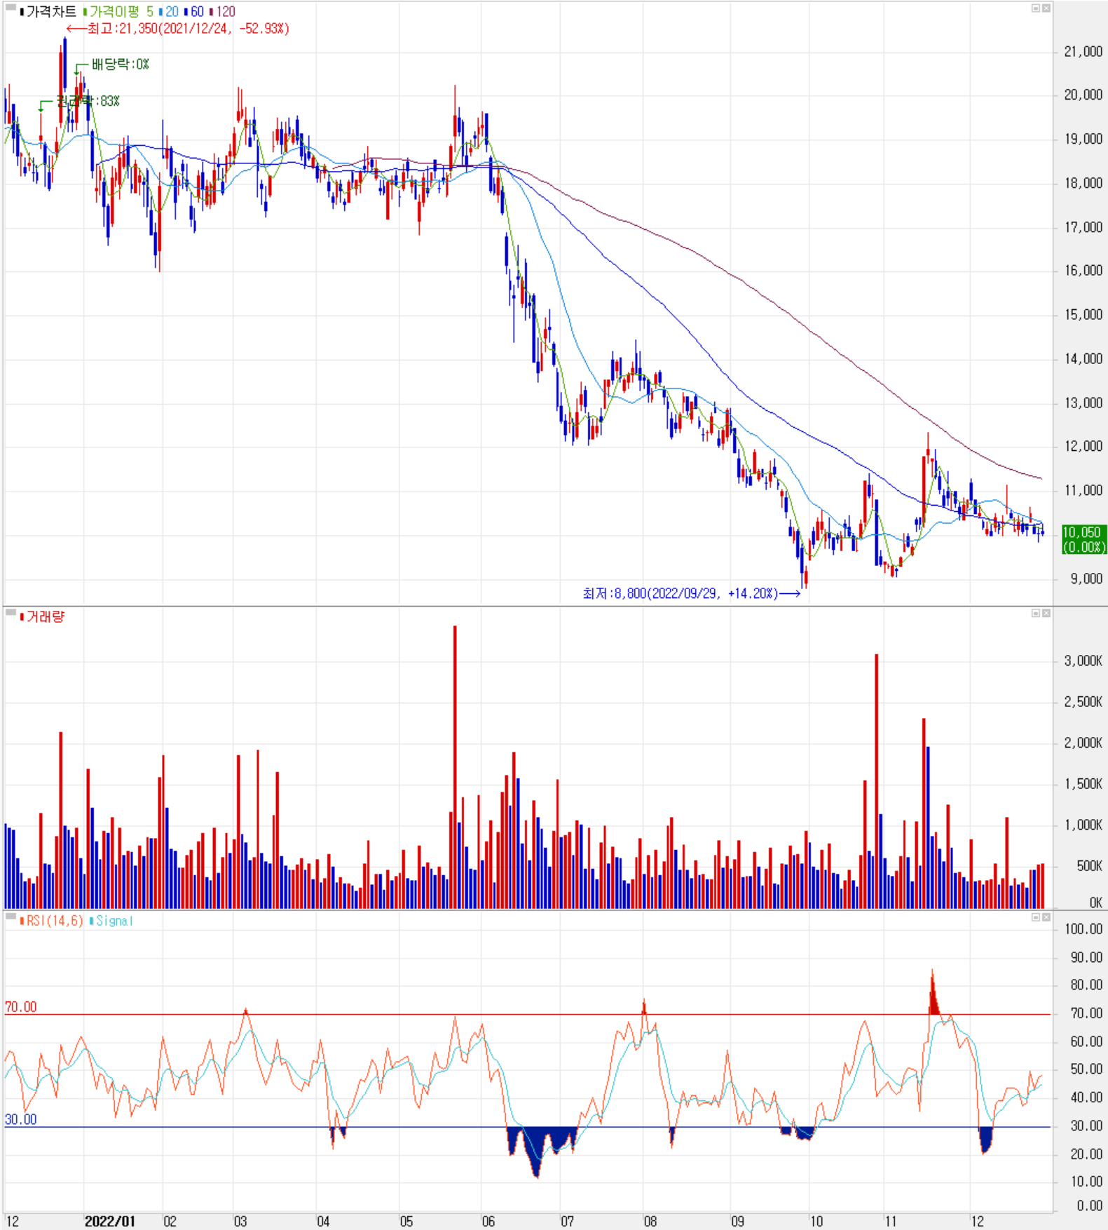Click the tallest red volume bar in late May

coord(455,767)
